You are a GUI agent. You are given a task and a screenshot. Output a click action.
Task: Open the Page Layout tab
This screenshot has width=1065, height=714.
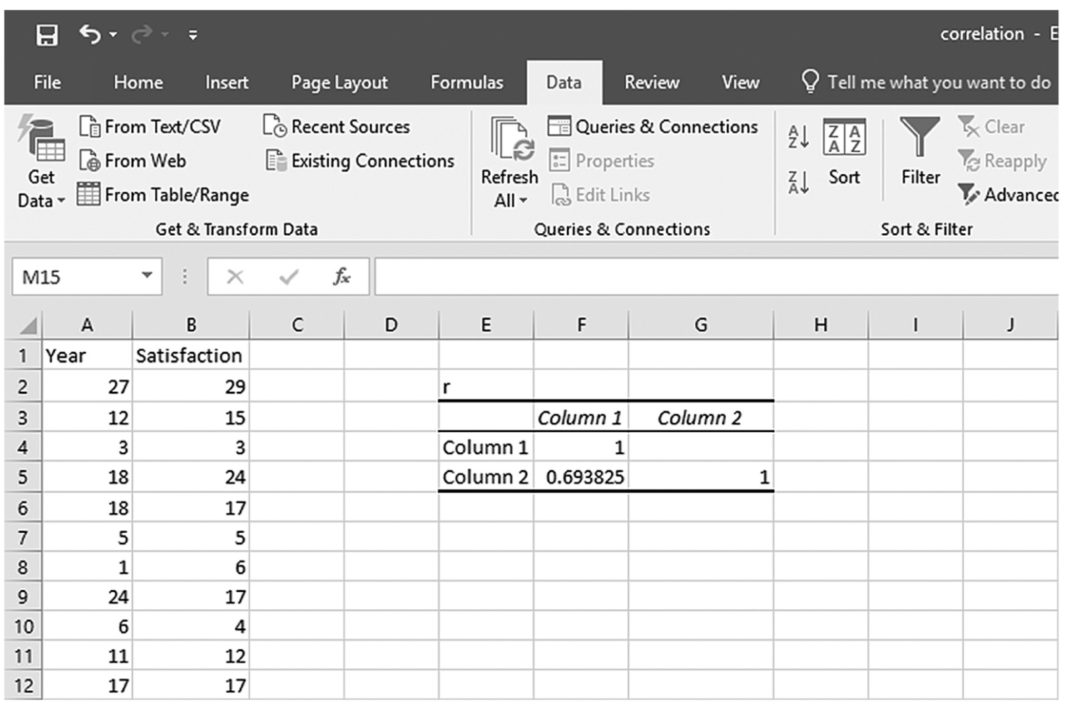tap(339, 82)
